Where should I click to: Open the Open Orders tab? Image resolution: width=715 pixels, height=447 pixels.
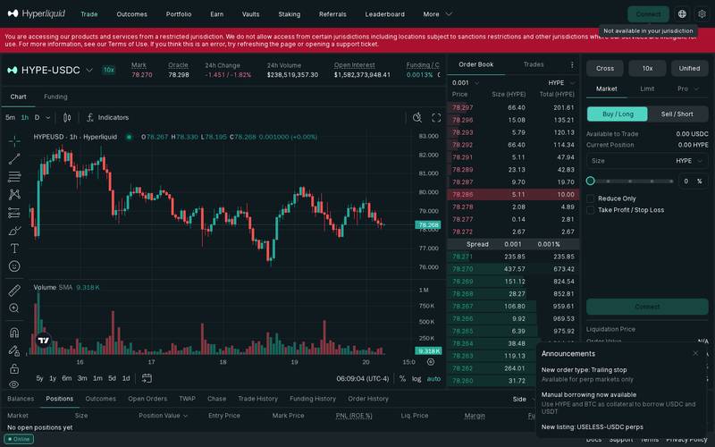147,399
